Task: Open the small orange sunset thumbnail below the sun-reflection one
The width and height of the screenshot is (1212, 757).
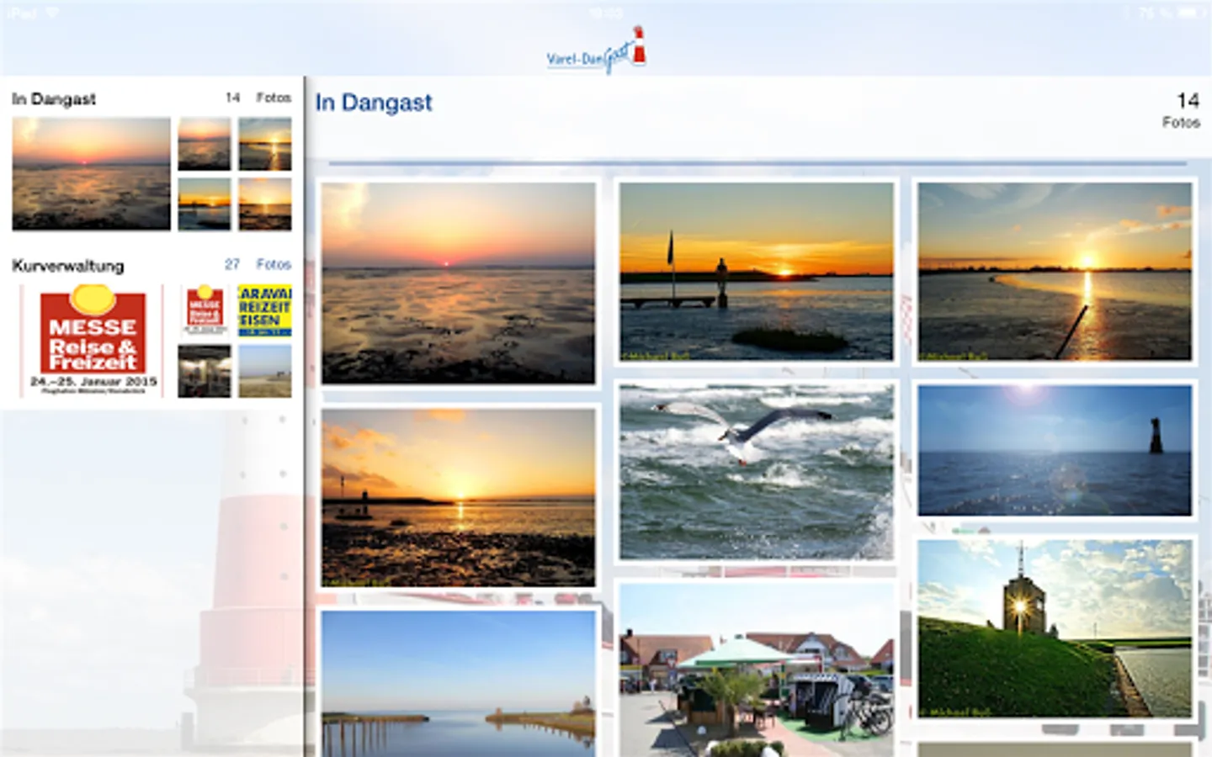Action: click(264, 204)
